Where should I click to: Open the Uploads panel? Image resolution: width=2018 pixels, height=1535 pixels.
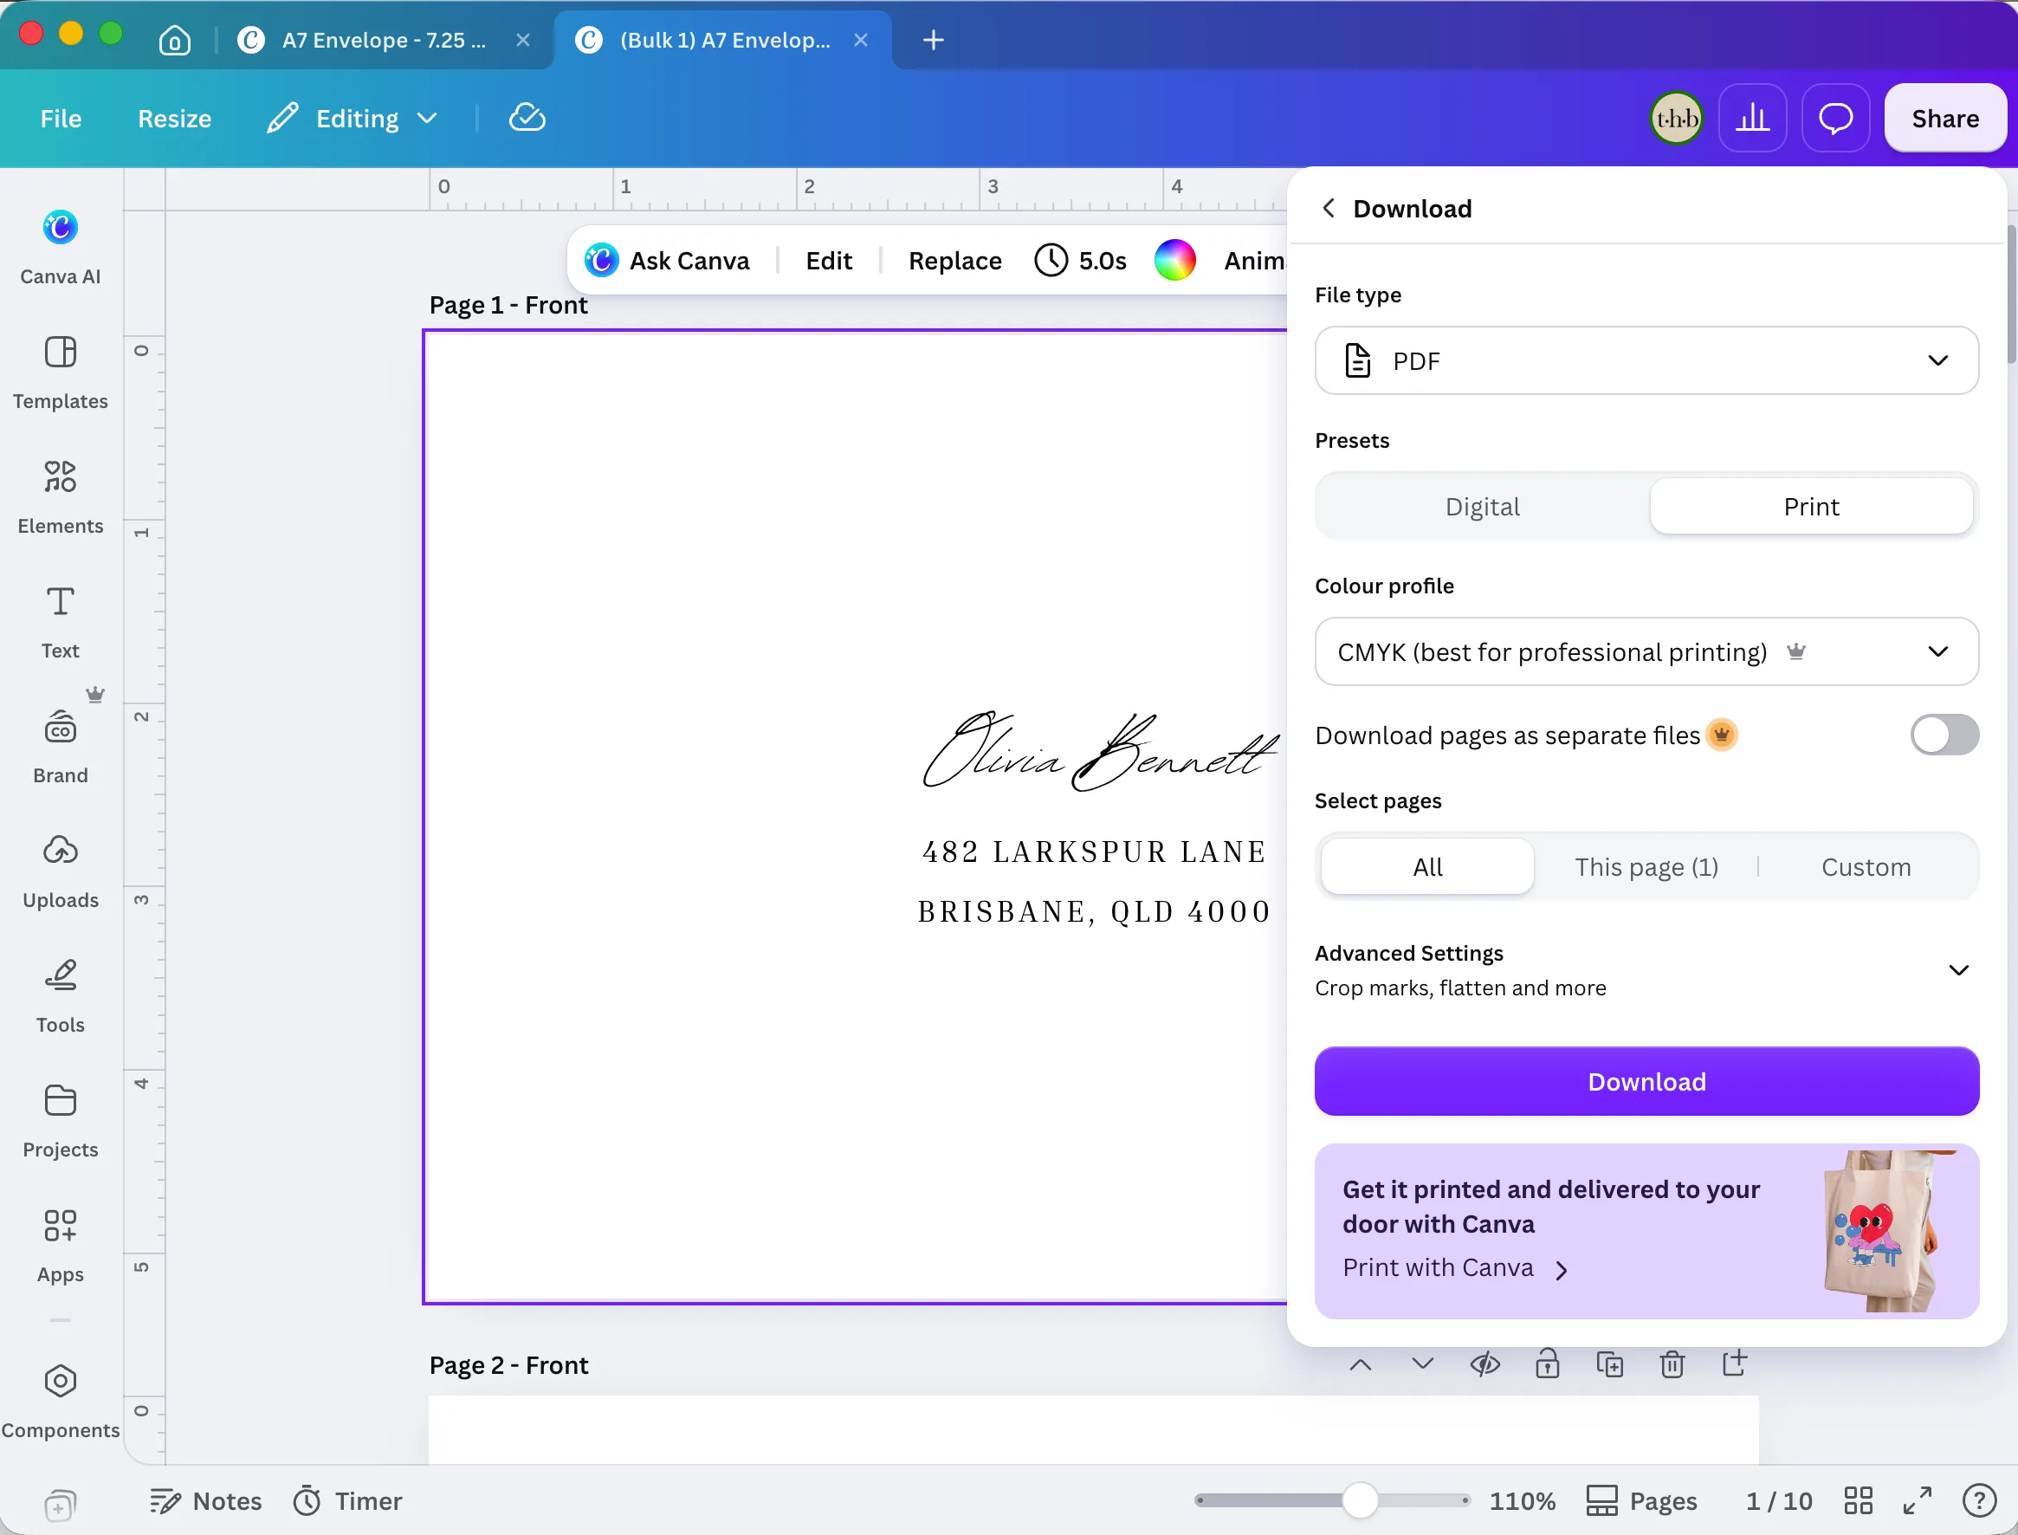(x=61, y=871)
